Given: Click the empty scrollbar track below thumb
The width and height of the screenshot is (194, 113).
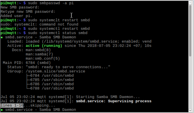Looking at the screenshot, I should 190,83.
